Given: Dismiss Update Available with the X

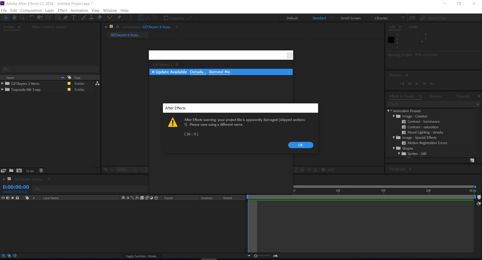Looking at the screenshot, I should tap(153, 72).
